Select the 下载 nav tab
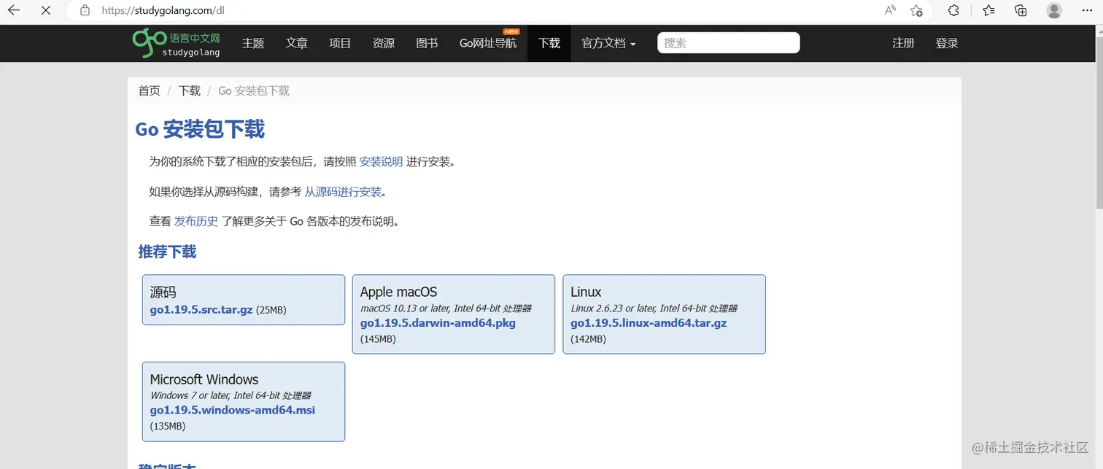The height and width of the screenshot is (469, 1103). click(549, 43)
